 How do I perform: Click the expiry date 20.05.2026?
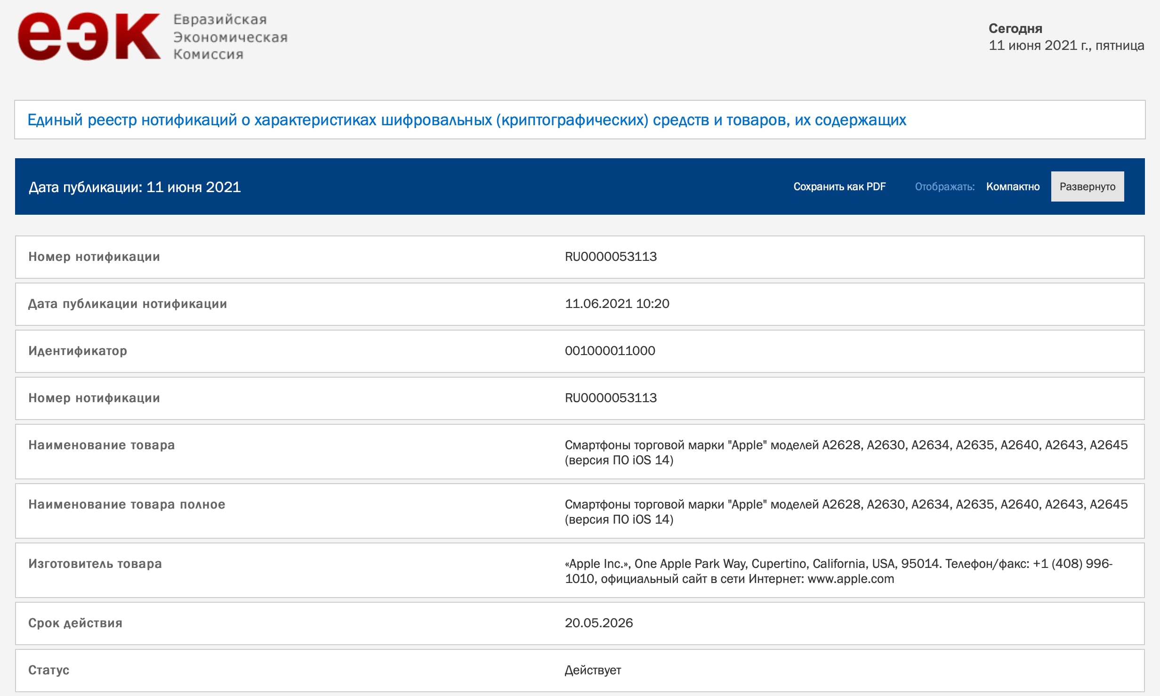598,623
